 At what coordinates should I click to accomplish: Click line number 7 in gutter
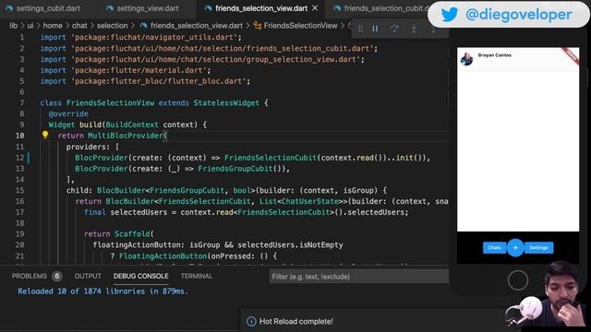[22, 102]
